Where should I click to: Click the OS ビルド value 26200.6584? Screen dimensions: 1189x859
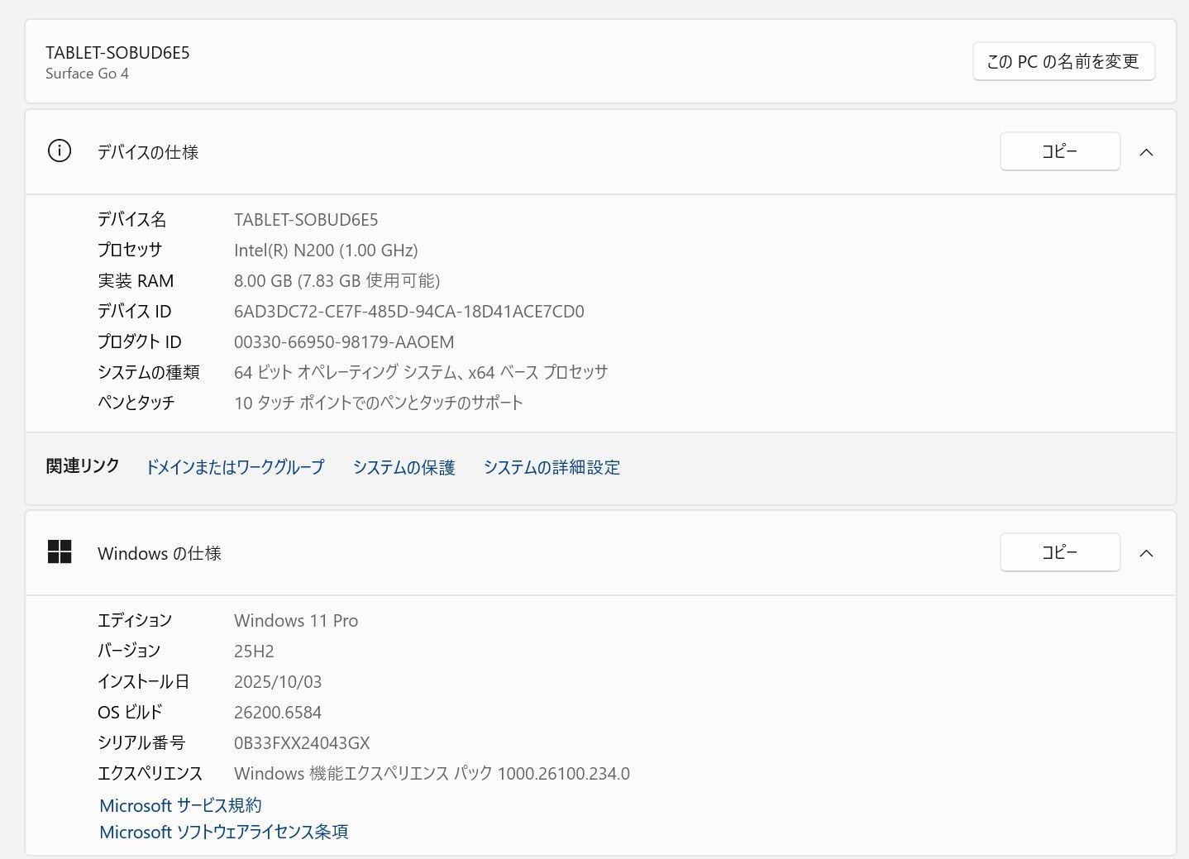point(278,713)
